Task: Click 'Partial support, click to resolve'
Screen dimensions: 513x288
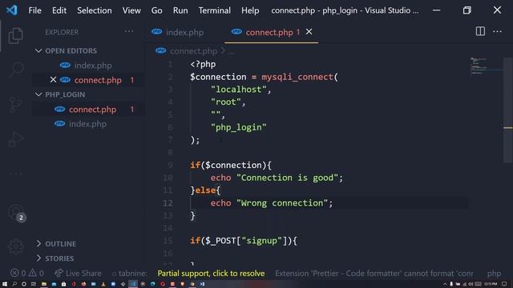Action: pos(211,273)
